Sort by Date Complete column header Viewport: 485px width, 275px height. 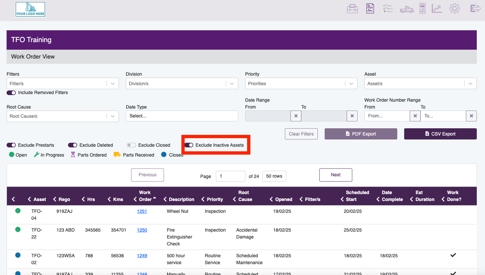coord(392,196)
